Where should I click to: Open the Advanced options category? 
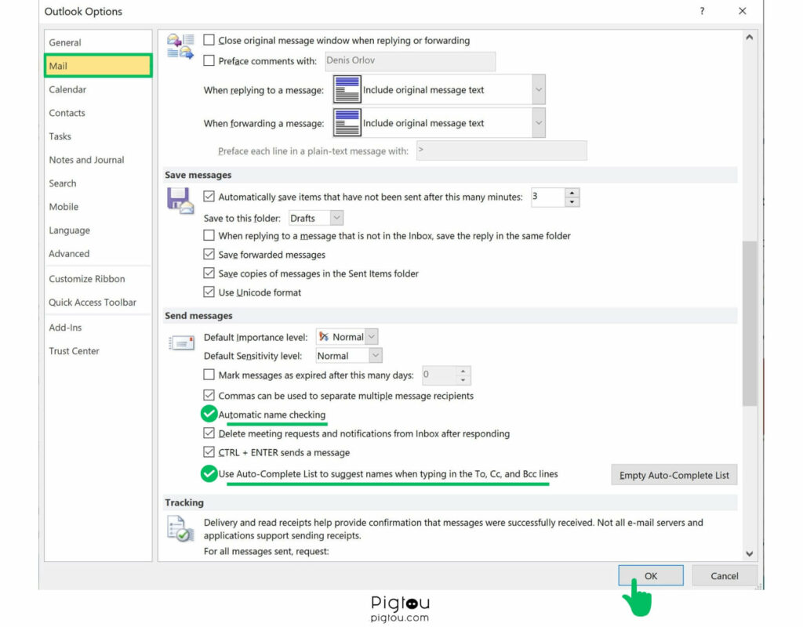(x=98, y=254)
